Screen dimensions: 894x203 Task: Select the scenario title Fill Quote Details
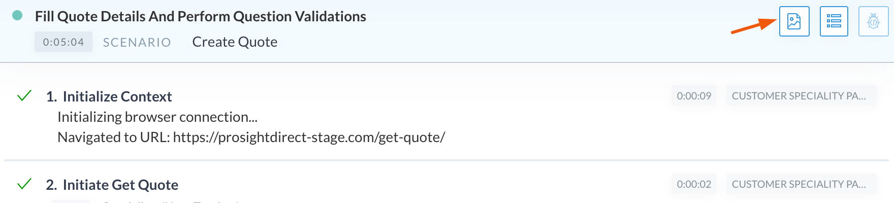coord(201,16)
